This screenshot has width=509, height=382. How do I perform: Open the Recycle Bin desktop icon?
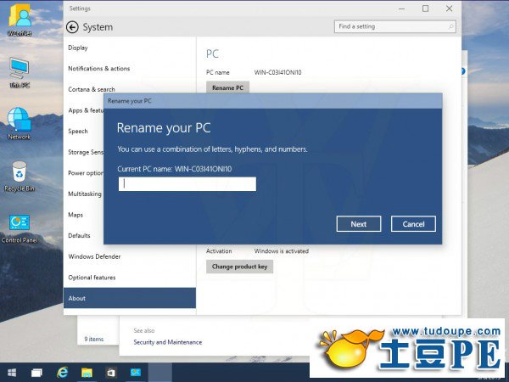20,177
